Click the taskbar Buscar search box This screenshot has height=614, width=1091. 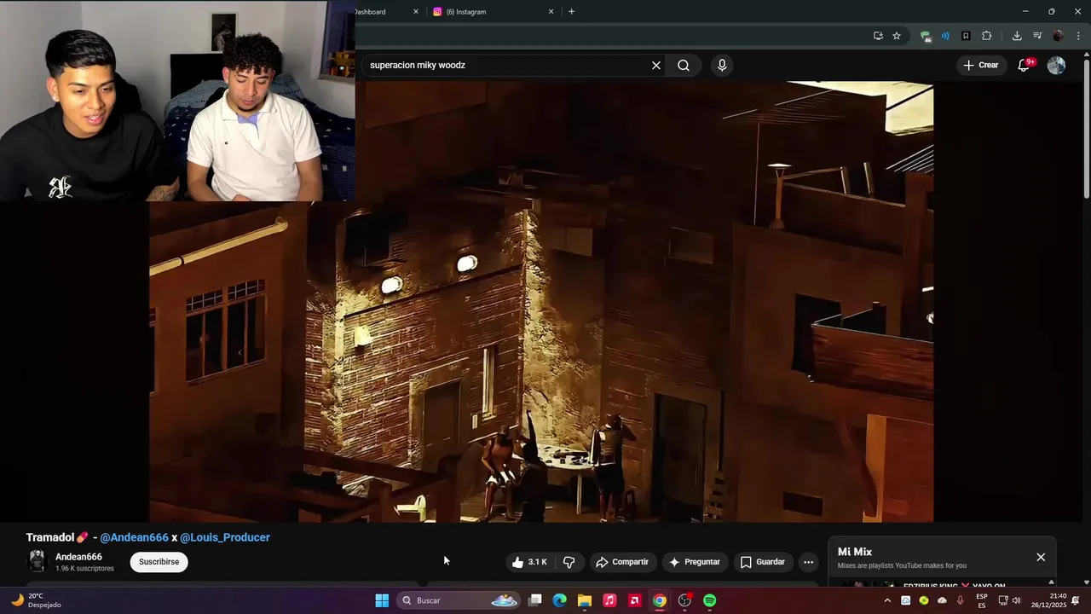[x=459, y=600]
